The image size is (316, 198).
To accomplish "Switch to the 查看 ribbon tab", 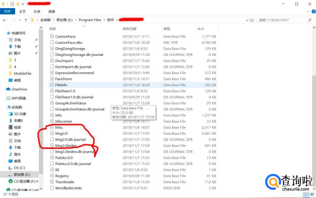I will click(x=51, y=12).
